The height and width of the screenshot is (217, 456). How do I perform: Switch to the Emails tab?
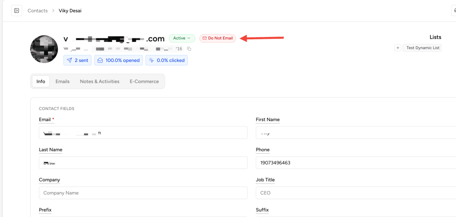pyautogui.click(x=62, y=82)
